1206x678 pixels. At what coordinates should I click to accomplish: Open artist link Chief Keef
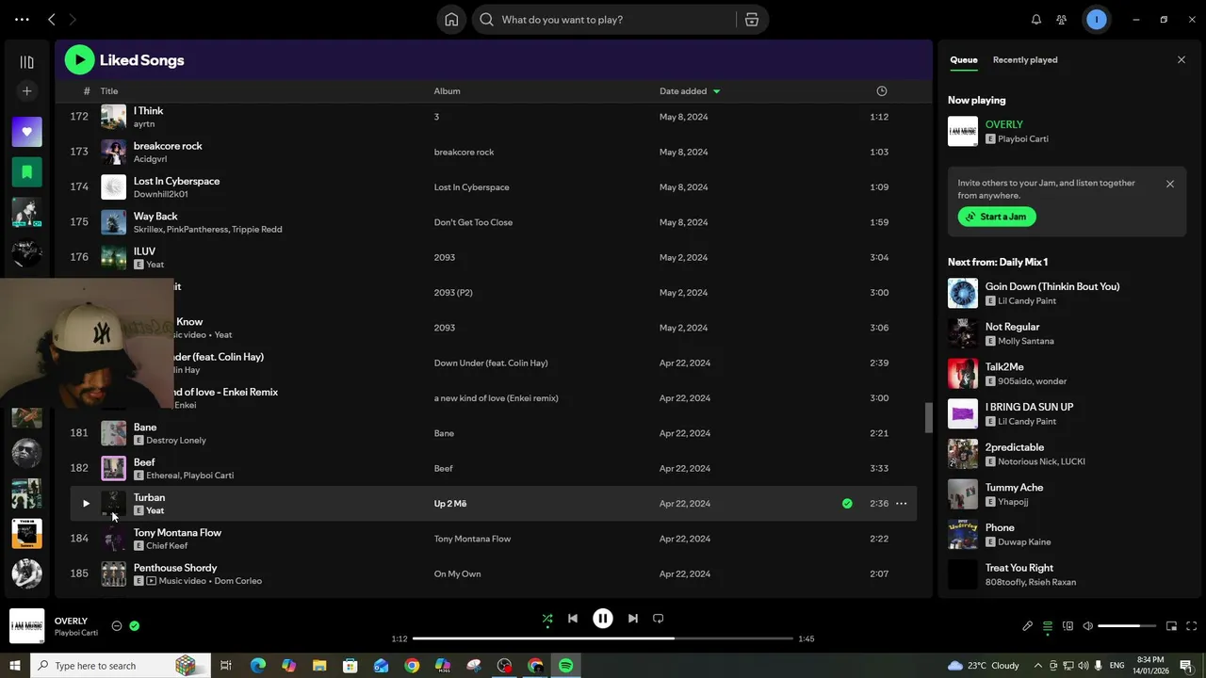(167, 546)
